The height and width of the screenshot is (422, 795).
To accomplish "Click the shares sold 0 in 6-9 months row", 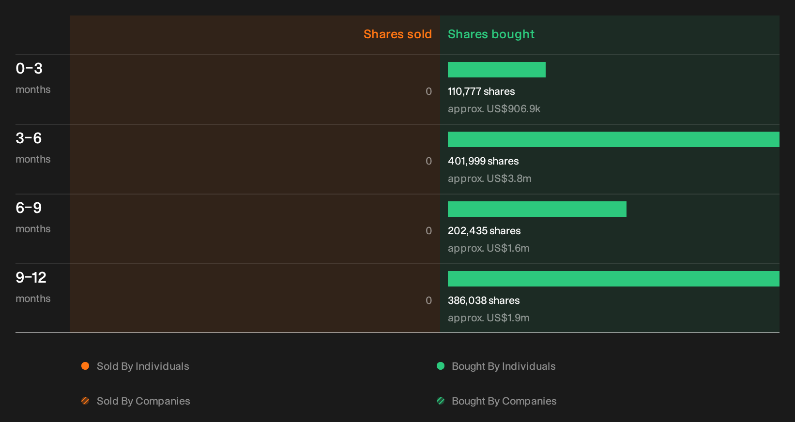I will click(x=428, y=231).
